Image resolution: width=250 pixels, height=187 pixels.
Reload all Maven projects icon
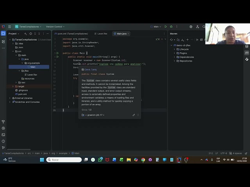click(171, 40)
